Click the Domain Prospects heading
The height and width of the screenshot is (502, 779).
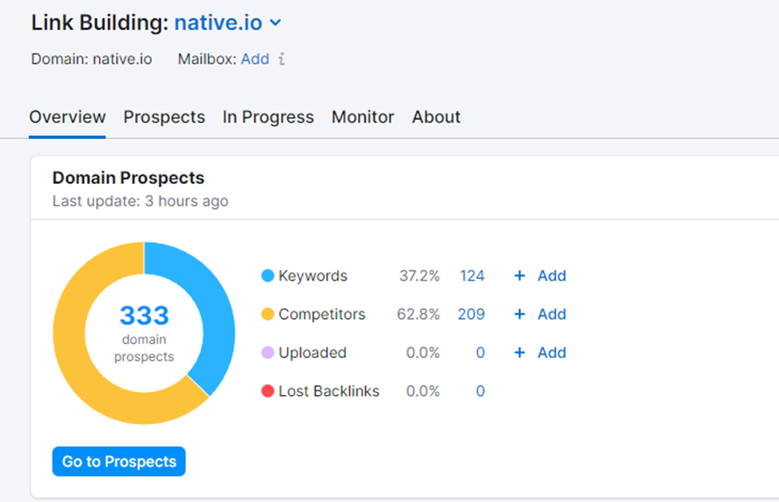[x=128, y=178]
